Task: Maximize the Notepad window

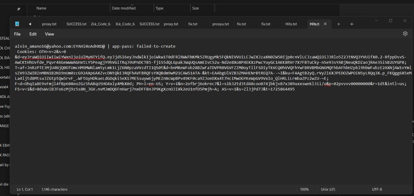Action: 390,21
